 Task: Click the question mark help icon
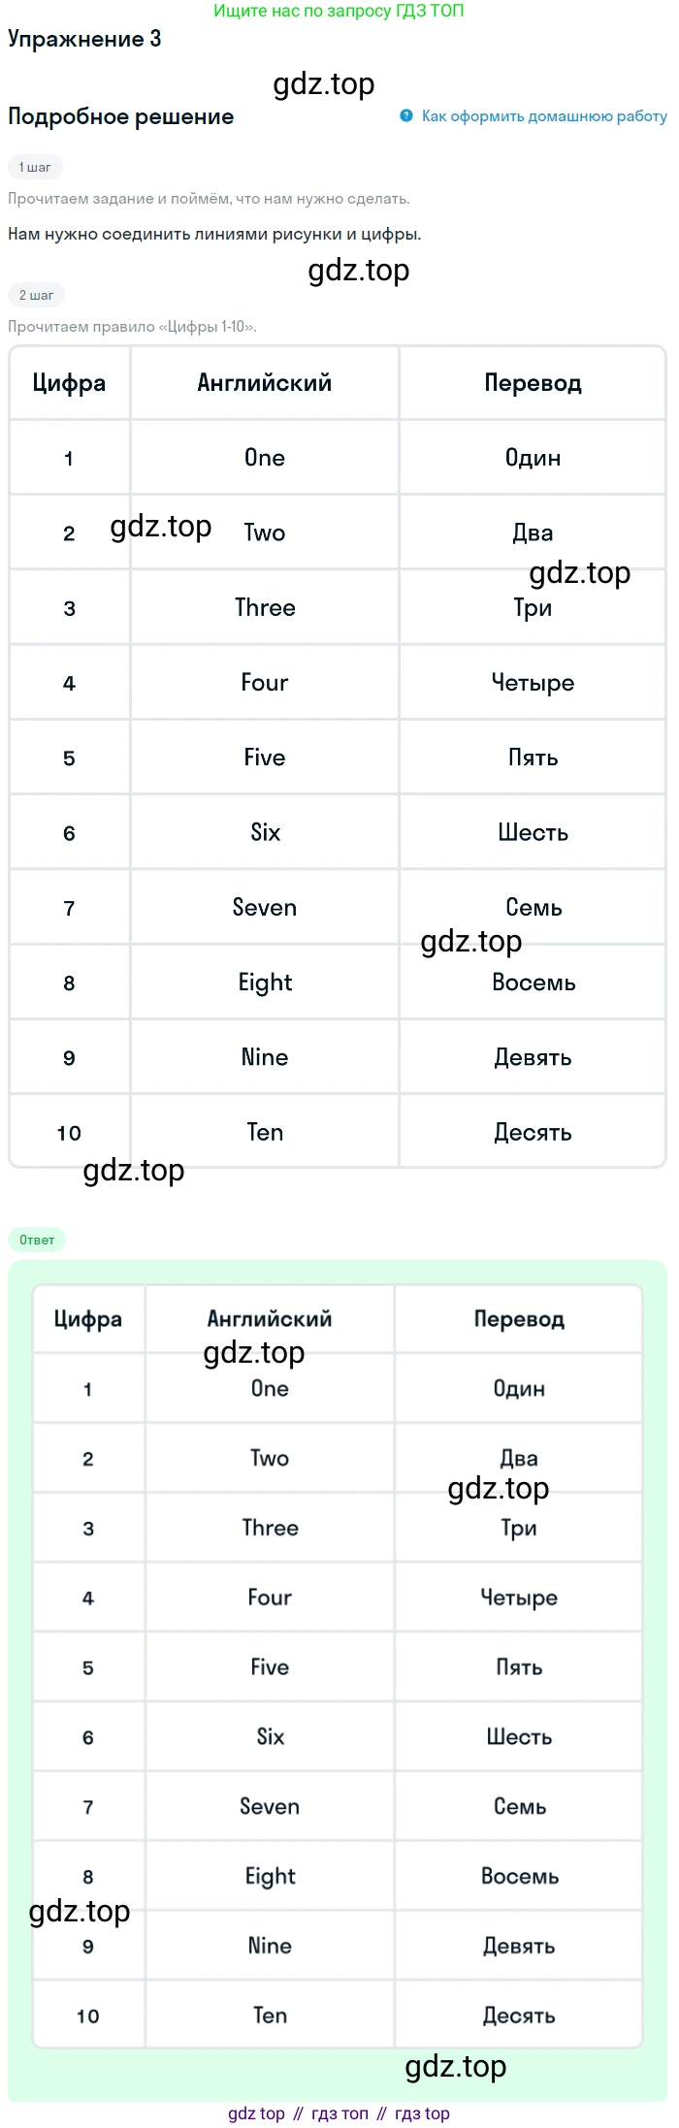click(406, 115)
